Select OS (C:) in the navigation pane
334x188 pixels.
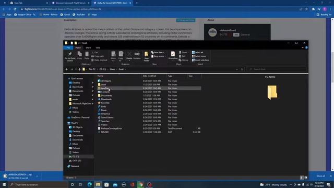(79, 157)
